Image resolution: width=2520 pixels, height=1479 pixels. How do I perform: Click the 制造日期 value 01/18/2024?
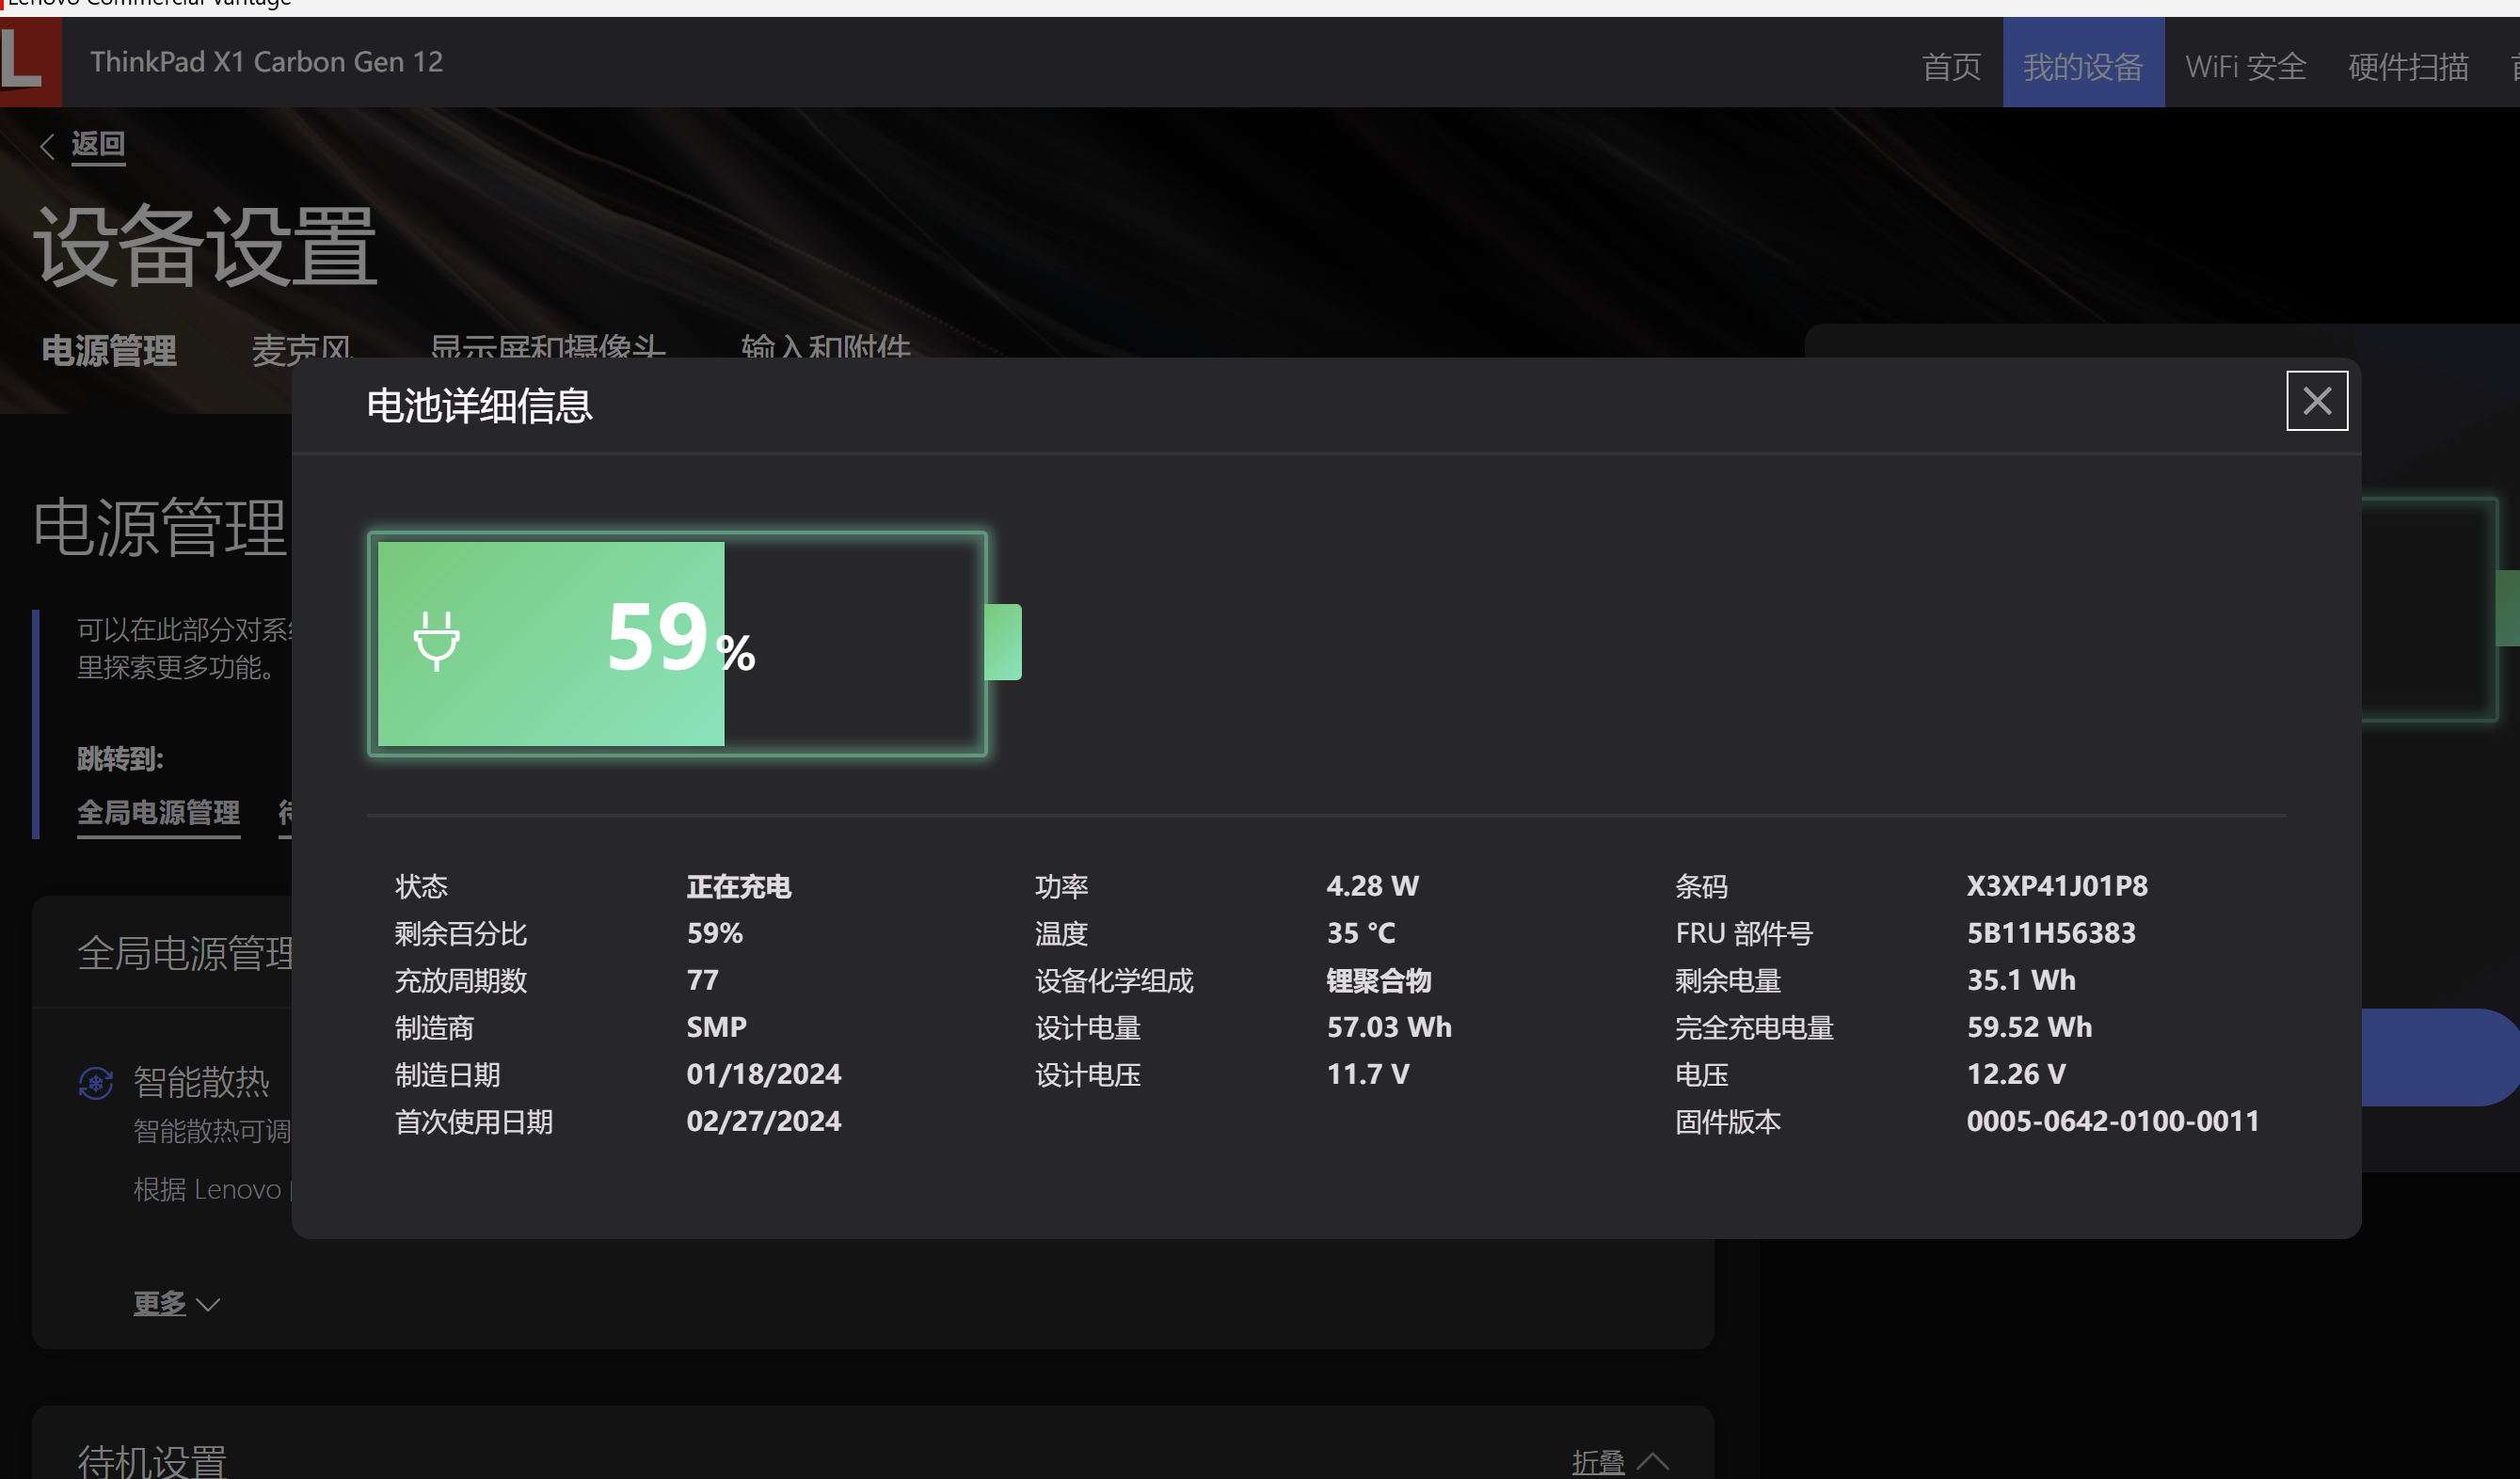point(764,1074)
